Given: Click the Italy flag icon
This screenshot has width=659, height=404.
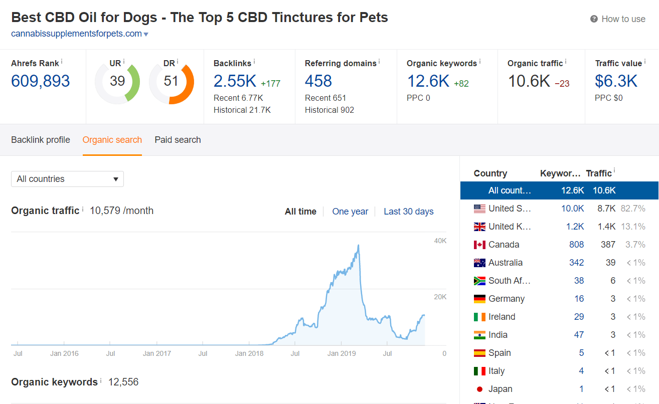Looking at the screenshot, I should coord(479,371).
